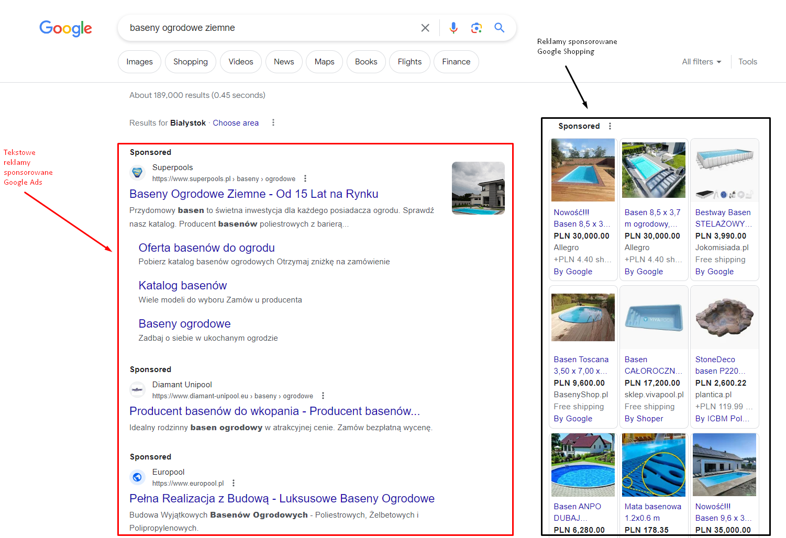Click BasenyShop.pl seller name

581,395
